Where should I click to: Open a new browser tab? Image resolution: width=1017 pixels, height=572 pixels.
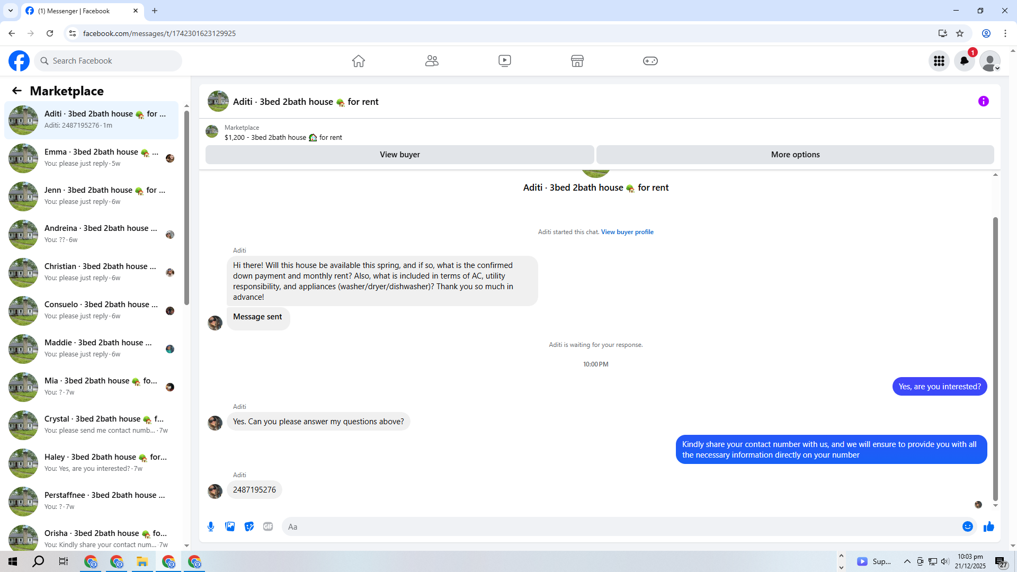[155, 11]
